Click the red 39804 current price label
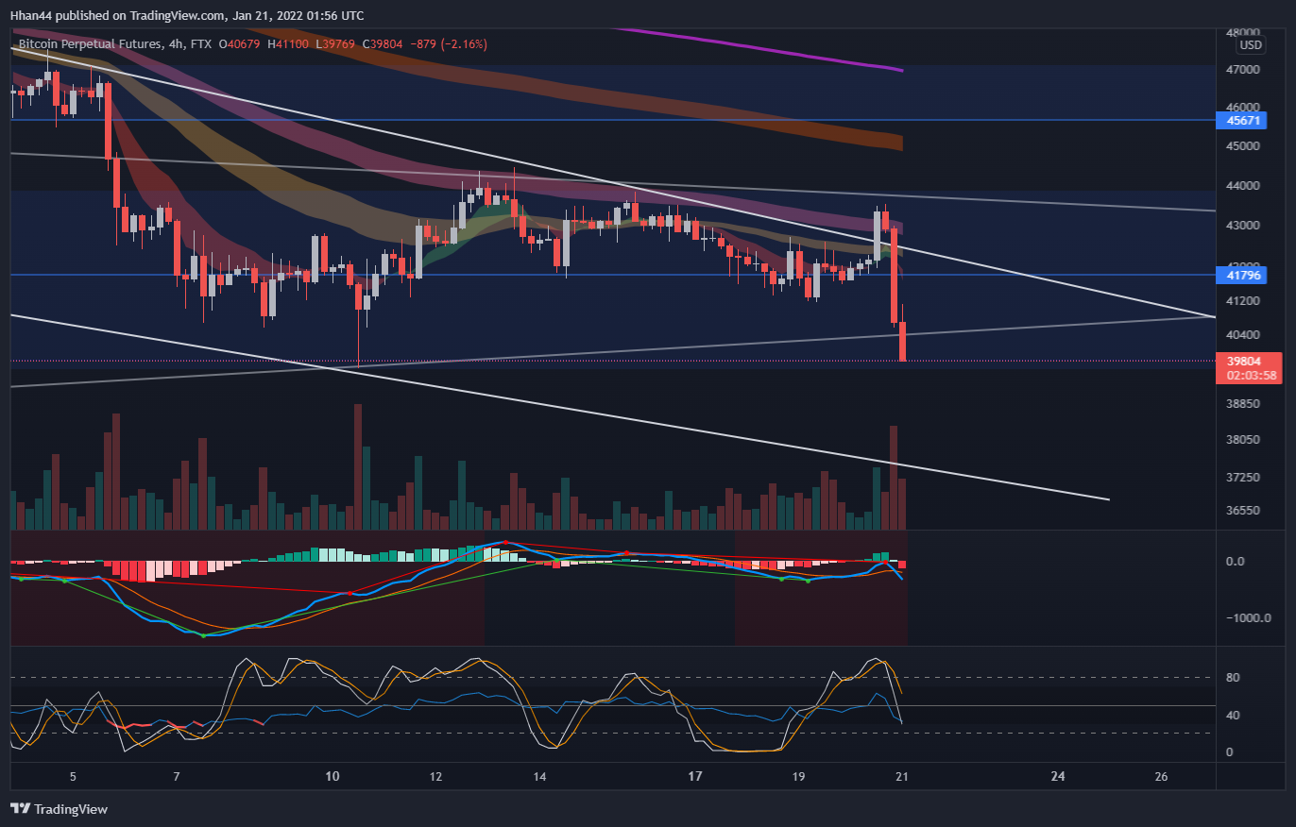 coord(1246,361)
